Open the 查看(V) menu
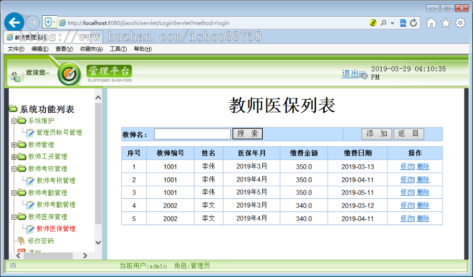Screen dimensions: 473x277 click(x=64, y=49)
